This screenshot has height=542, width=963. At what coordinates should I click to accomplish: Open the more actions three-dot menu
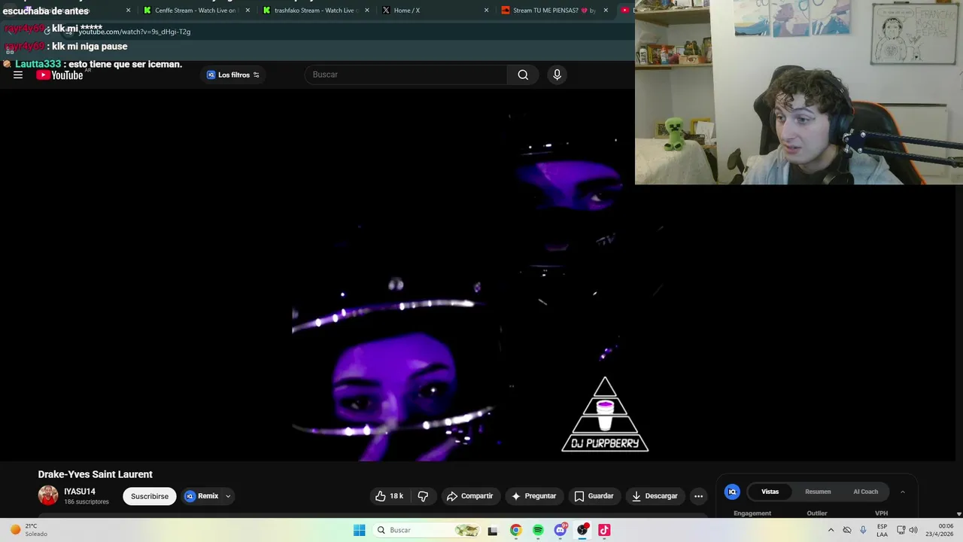click(698, 496)
